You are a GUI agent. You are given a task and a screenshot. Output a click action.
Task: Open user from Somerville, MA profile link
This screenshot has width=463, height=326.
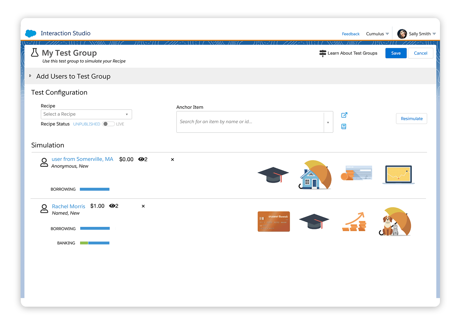(82, 159)
